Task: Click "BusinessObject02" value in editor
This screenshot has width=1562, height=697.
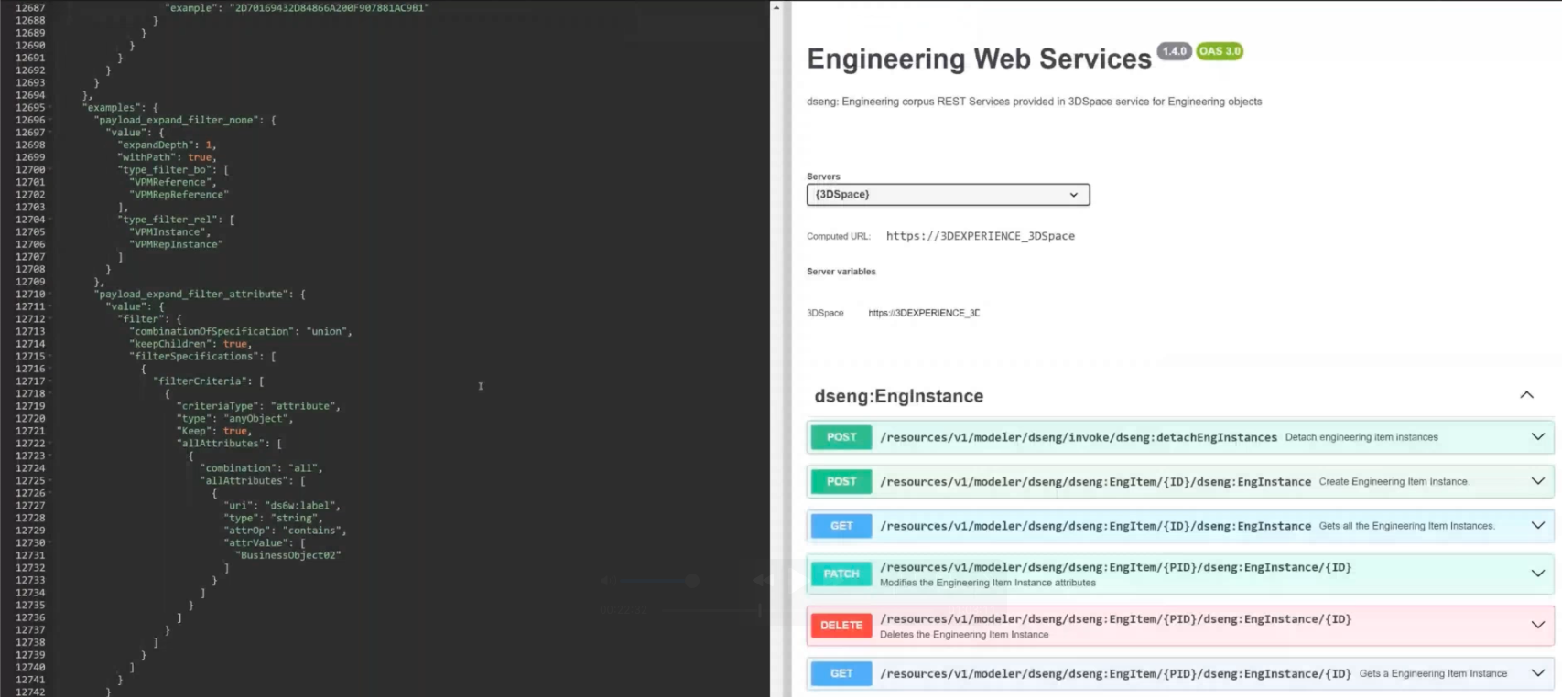Action: [x=288, y=555]
